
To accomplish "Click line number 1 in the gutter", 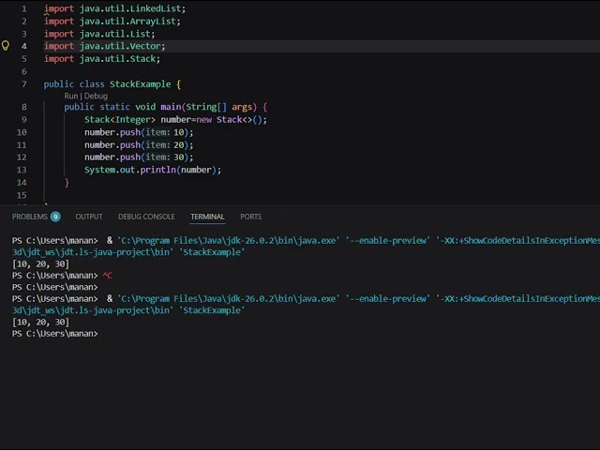I will (24, 8).
